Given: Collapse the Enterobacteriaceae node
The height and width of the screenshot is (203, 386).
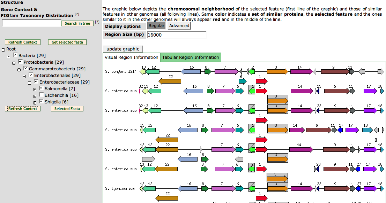Looking at the screenshot, I should pos(29,83).
